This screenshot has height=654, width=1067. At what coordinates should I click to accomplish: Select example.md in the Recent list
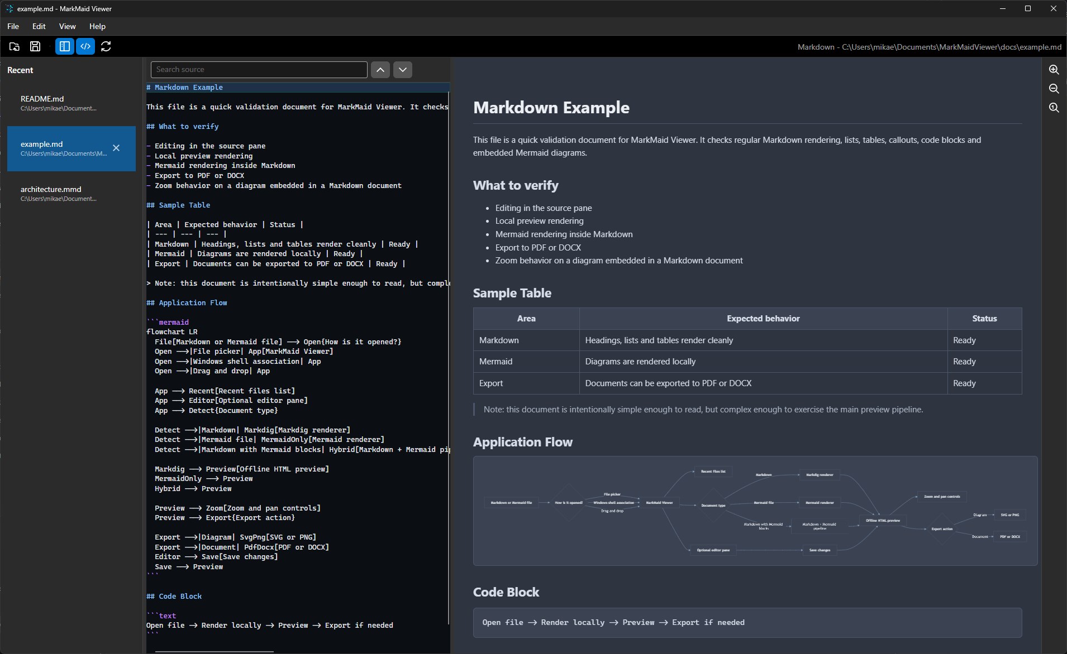[x=71, y=148]
